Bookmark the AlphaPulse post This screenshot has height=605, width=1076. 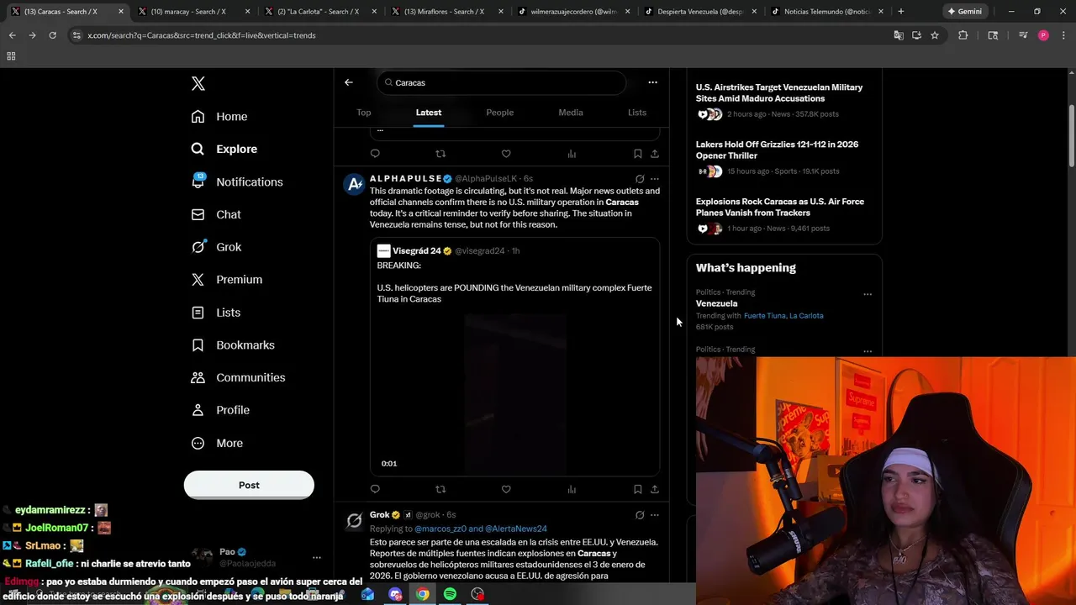(637, 489)
